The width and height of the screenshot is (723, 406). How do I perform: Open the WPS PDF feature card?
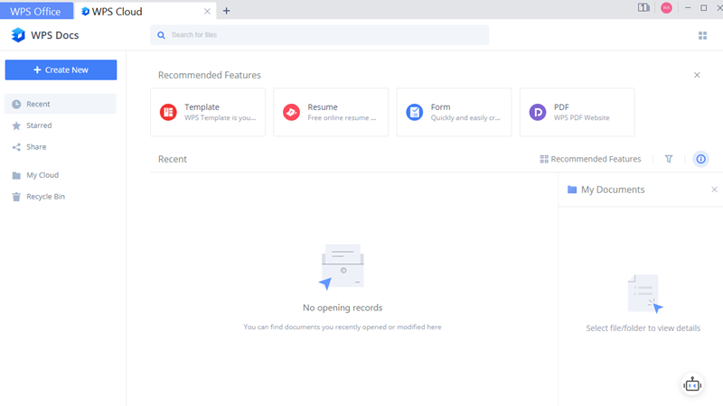point(577,112)
